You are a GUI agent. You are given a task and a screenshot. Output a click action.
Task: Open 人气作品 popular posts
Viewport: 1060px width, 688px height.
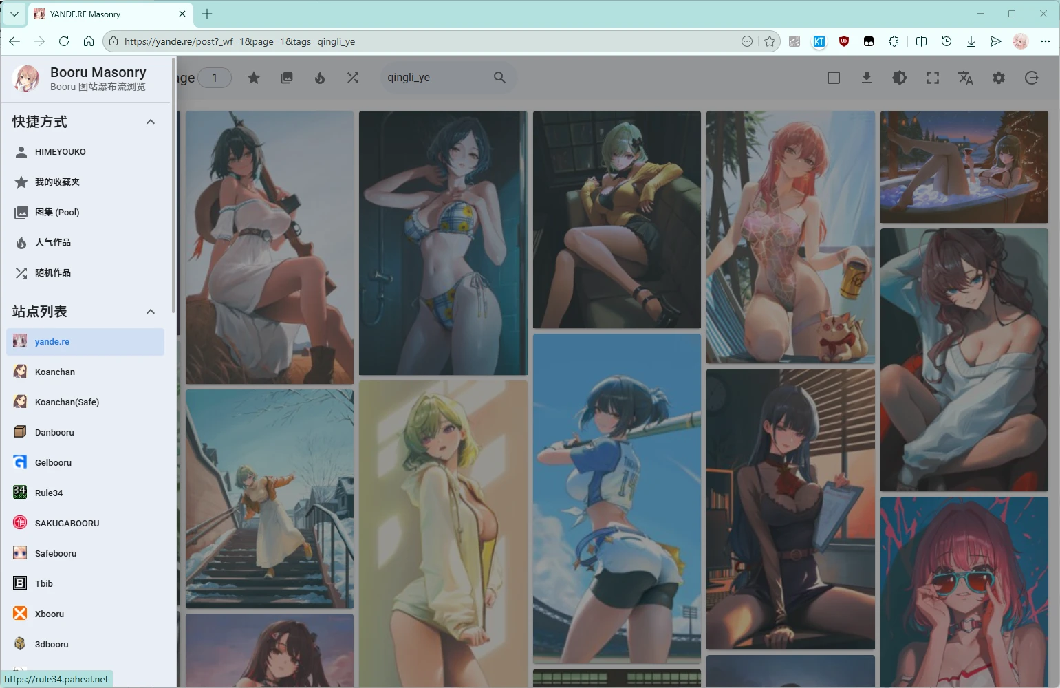tap(85, 243)
